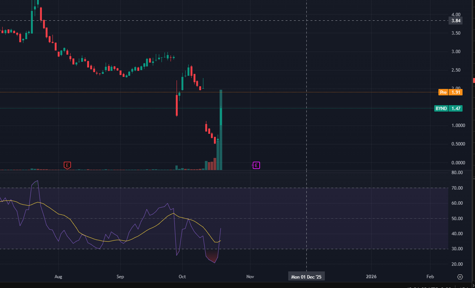Open the purple upcoming earnings marker
This screenshot has height=288, width=475.
(256, 165)
